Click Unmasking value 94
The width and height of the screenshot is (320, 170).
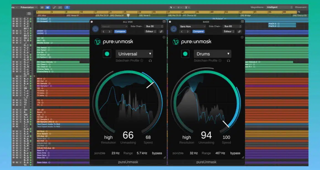click(206, 135)
